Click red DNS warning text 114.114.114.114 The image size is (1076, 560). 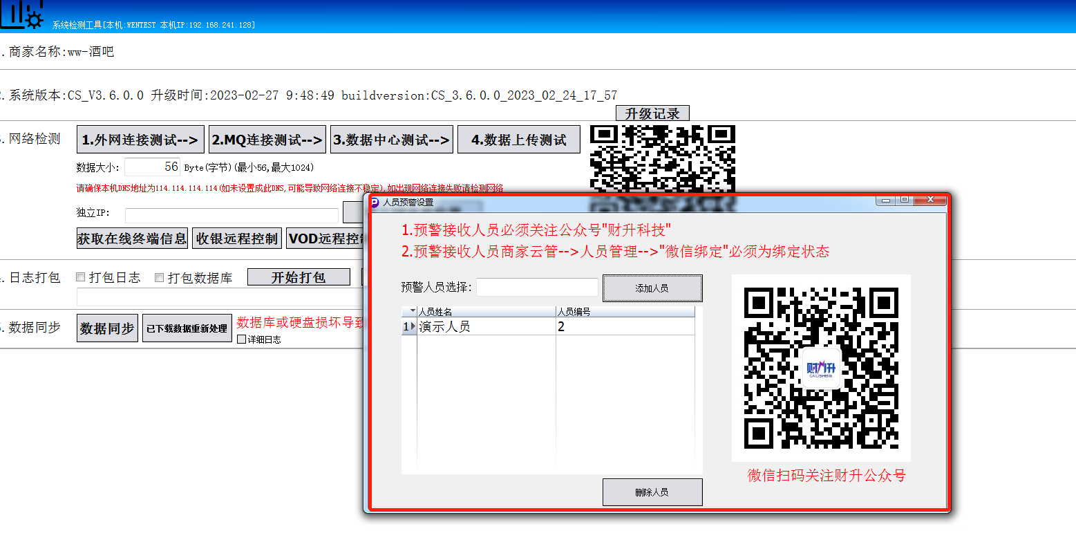pos(290,188)
